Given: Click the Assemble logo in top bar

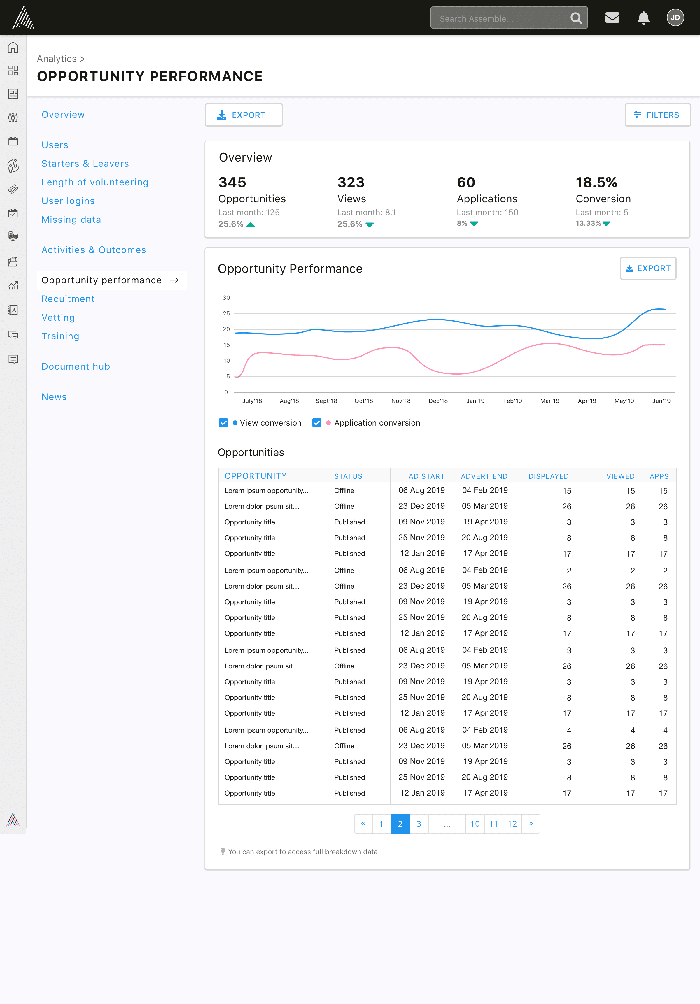Looking at the screenshot, I should pyautogui.click(x=23, y=17).
